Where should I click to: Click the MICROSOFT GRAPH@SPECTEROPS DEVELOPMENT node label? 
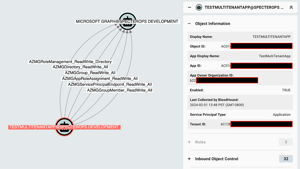(127, 22)
